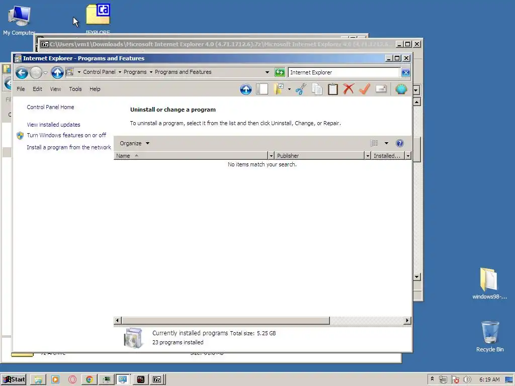The width and height of the screenshot is (515, 386).
Task: Click the Back navigation arrow
Action: tap(22, 72)
